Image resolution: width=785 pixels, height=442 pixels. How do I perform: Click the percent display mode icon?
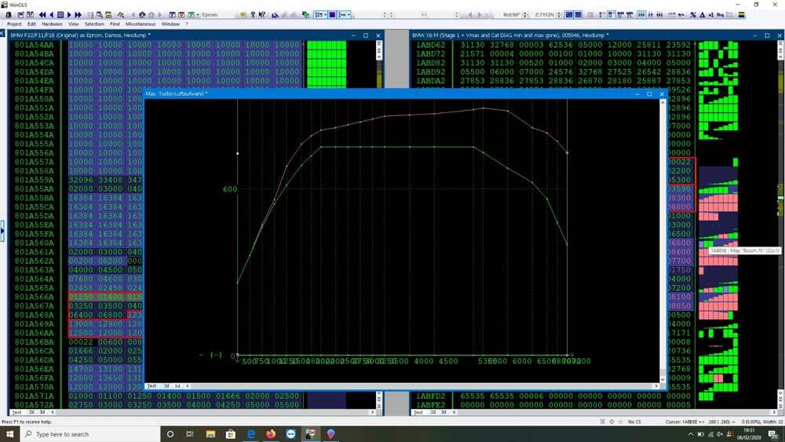693,15
